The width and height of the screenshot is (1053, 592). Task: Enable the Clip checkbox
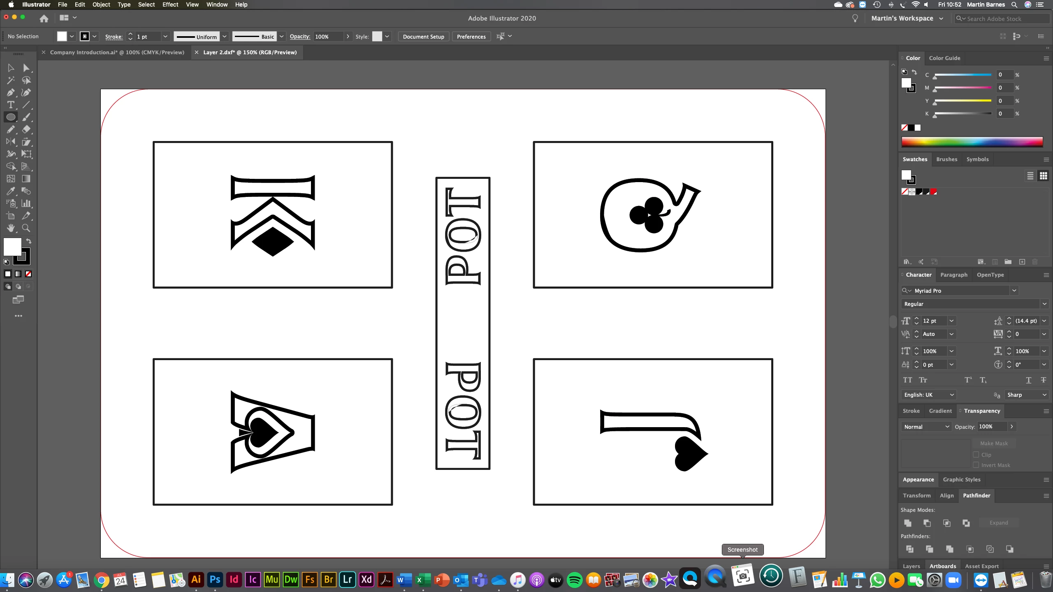coord(976,455)
